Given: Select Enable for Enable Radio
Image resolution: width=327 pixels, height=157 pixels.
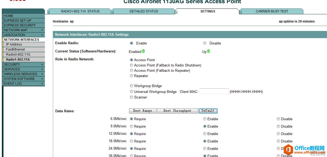Looking at the screenshot, I should point(131,43).
